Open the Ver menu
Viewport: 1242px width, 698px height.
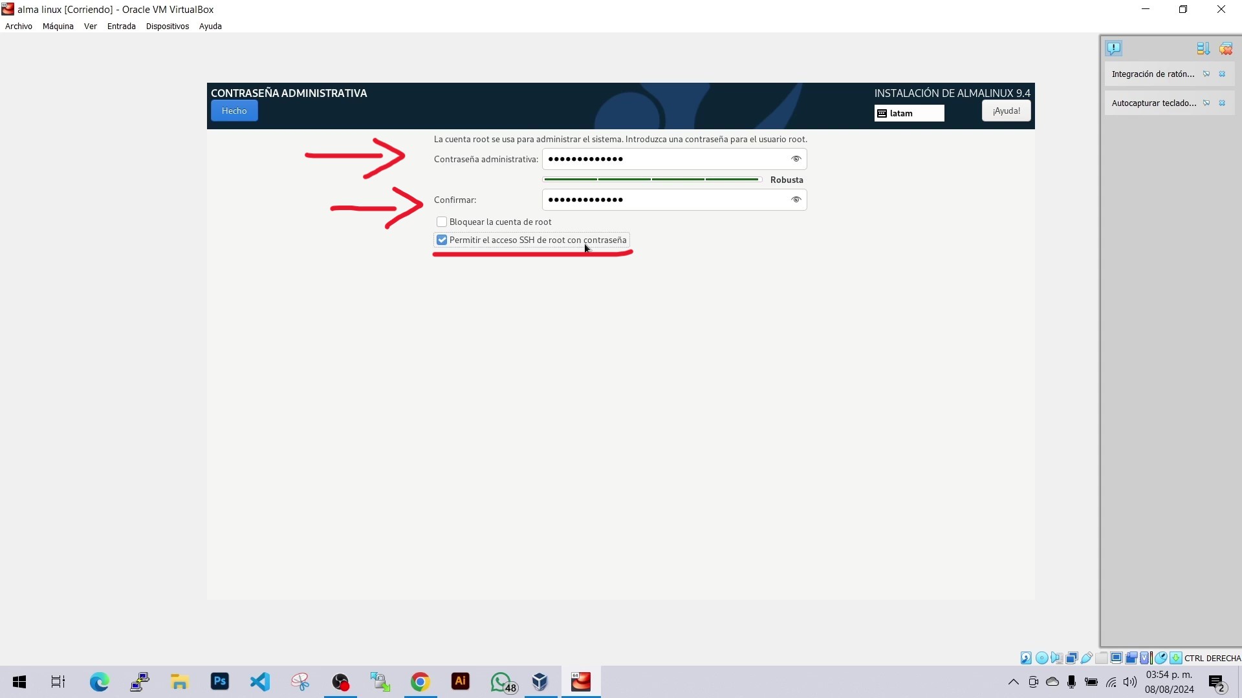91,26
